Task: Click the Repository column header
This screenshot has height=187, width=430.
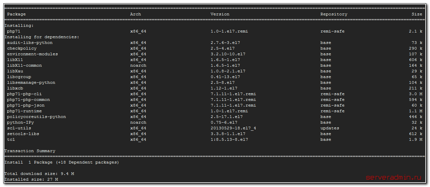Action: coord(334,14)
